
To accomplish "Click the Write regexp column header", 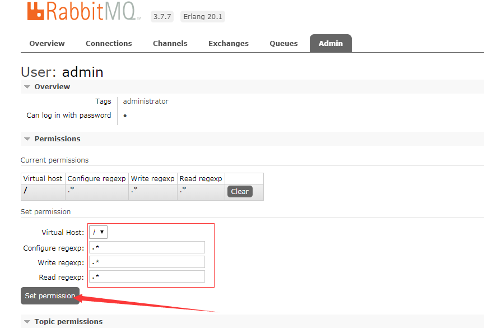I will click(x=153, y=179).
